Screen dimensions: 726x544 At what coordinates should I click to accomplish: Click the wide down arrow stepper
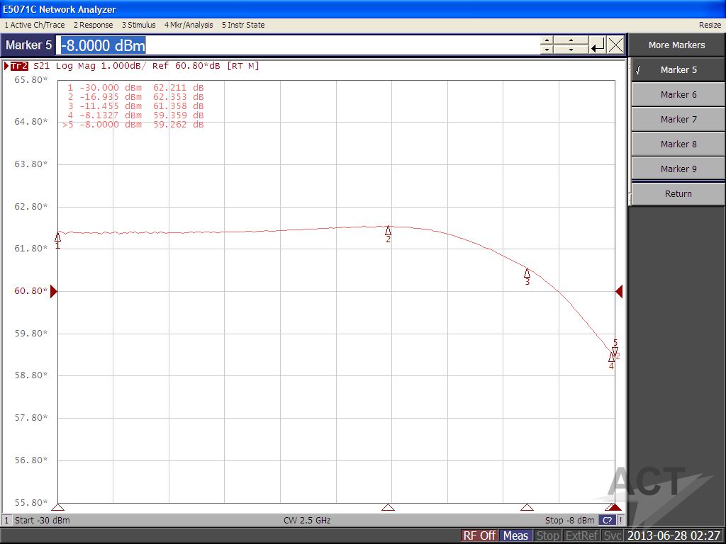571,50
